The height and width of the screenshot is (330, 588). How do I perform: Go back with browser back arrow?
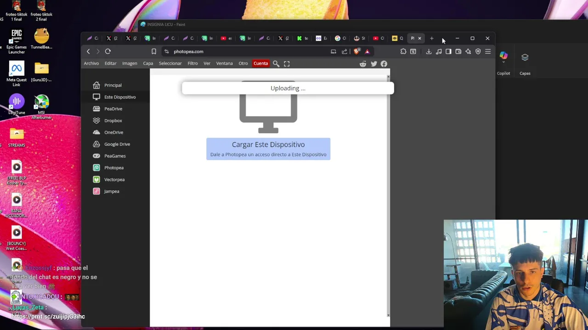[x=88, y=51]
